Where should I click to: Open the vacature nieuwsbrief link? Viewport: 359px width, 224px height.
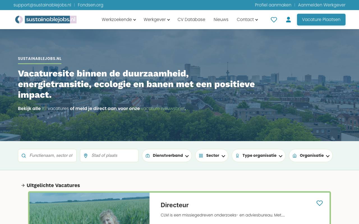point(163,109)
